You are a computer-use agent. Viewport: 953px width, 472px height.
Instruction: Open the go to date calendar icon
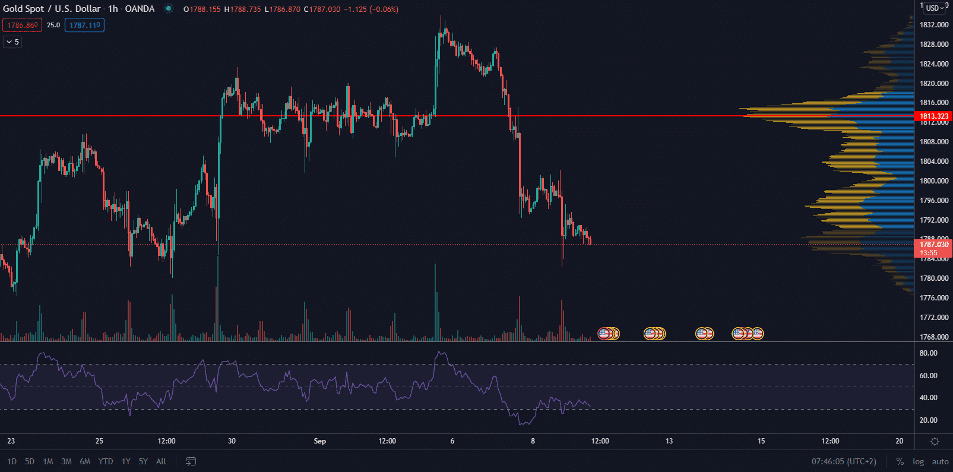click(x=191, y=461)
